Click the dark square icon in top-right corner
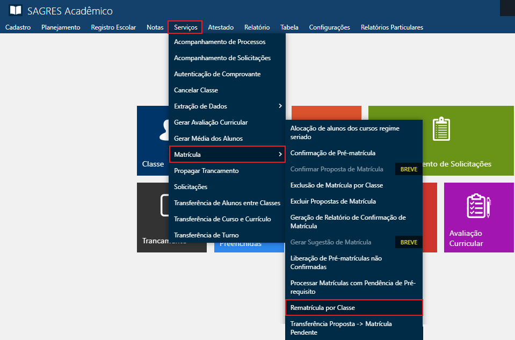515x340 pixels. pos(507,8)
